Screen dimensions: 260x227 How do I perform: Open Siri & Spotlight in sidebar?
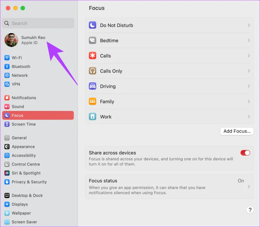coord(38,173)
